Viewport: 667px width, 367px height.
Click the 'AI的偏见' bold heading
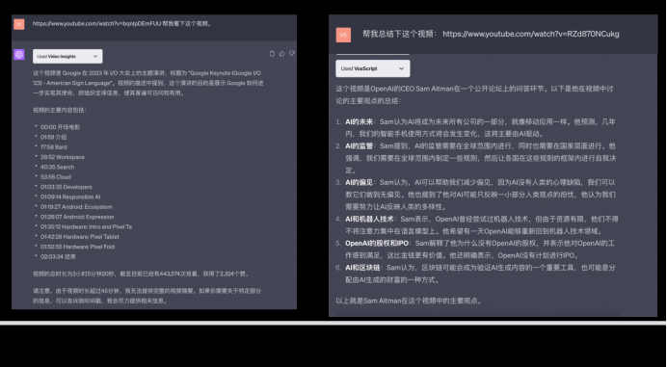359,183
